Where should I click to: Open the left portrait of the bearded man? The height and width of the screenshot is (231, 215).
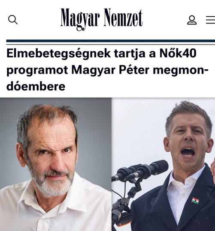point(56,164)
